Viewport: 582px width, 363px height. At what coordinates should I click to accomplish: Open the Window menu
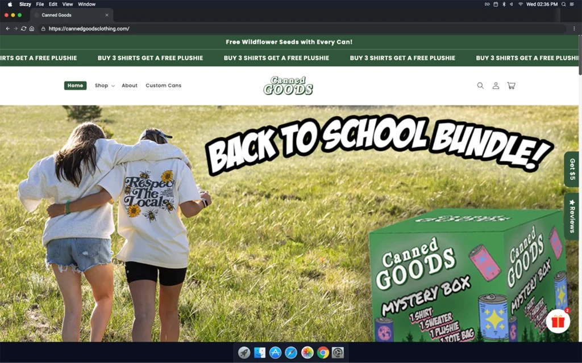[86, 4]
